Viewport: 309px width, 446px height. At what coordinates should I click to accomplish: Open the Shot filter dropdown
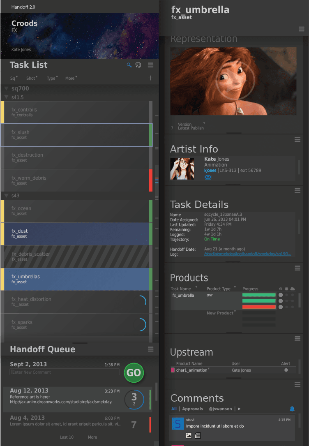coord(32,78)
